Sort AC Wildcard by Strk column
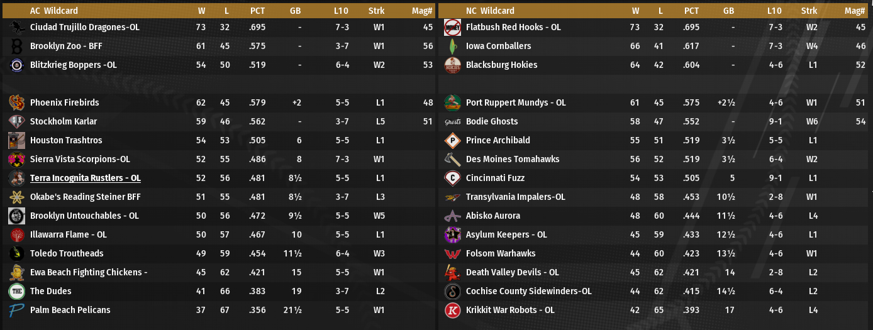 click(x=377, y=11)
